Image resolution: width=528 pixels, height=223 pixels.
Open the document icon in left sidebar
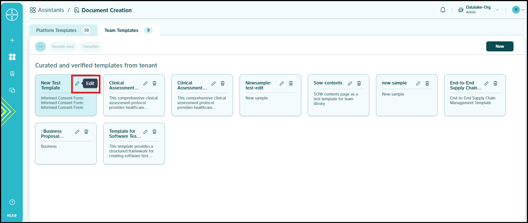point(12,74)
